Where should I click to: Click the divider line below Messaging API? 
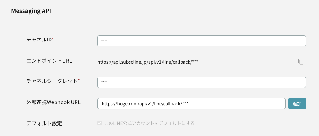(x=165, y=20)
